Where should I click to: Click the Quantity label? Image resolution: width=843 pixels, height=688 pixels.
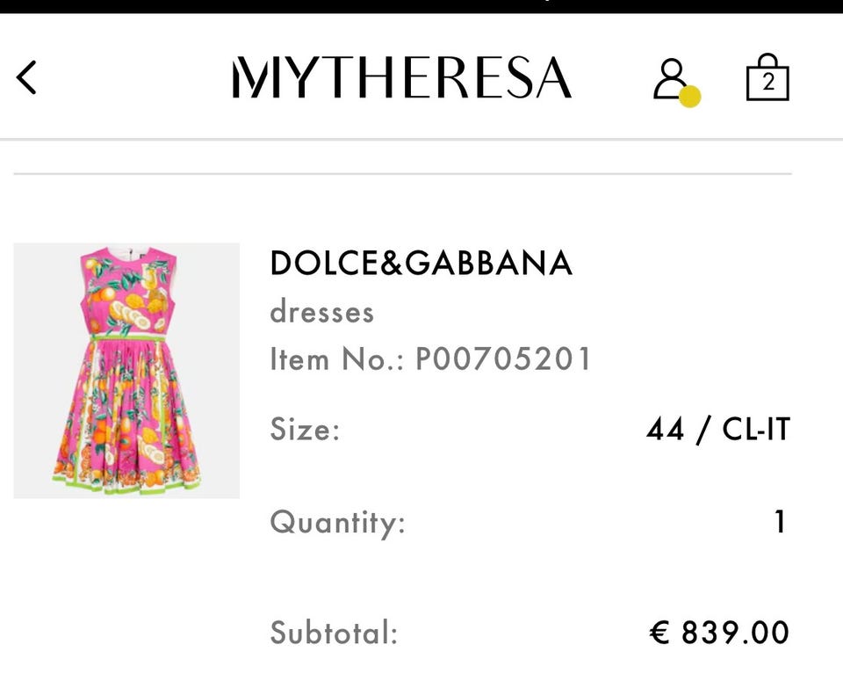coord(337,523)
